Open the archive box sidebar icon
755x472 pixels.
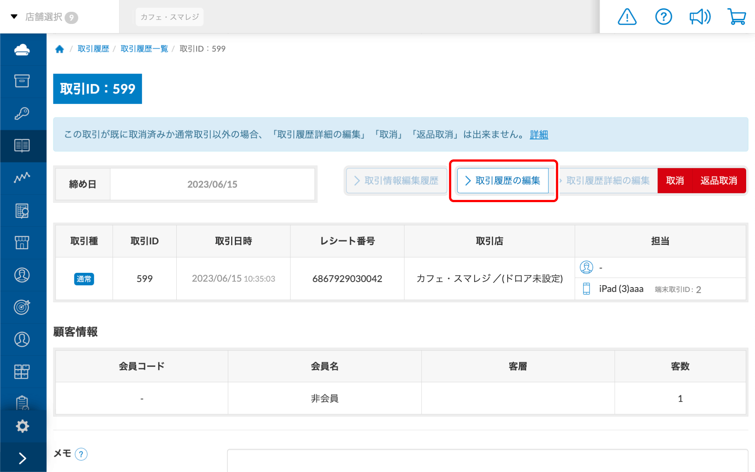point(22,81)
